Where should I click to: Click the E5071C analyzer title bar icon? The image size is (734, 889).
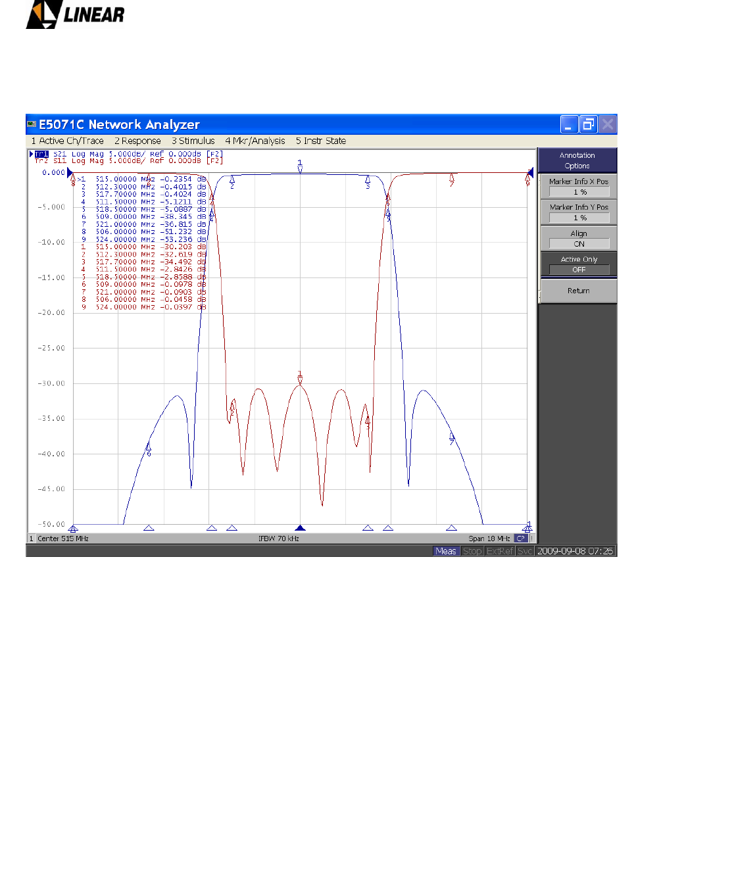32,124
